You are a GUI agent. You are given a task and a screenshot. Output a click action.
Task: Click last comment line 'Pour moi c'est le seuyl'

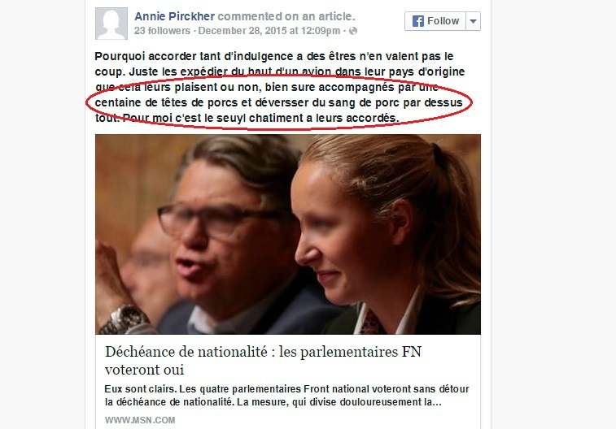pos(261,118)
